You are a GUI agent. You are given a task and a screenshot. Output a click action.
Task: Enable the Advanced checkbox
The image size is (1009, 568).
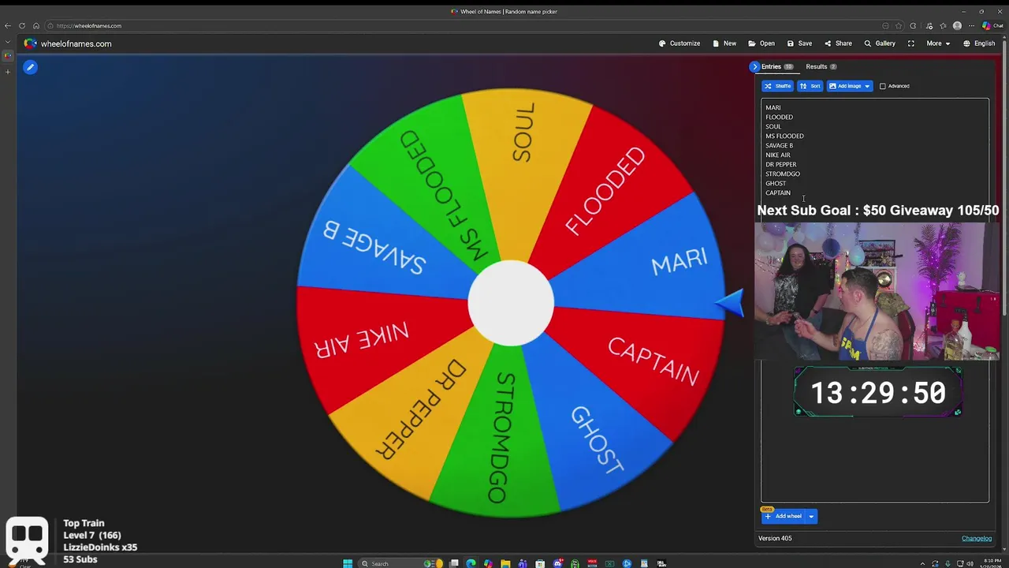click(883, 86)
